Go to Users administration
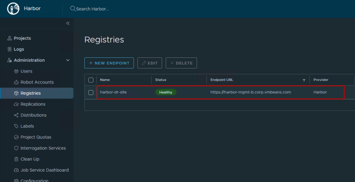Viewport: 355px width, 182px height. coord(26,71)
